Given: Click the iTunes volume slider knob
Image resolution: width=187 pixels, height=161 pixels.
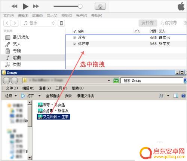Looking at the screenshot, I should point(80,6).
